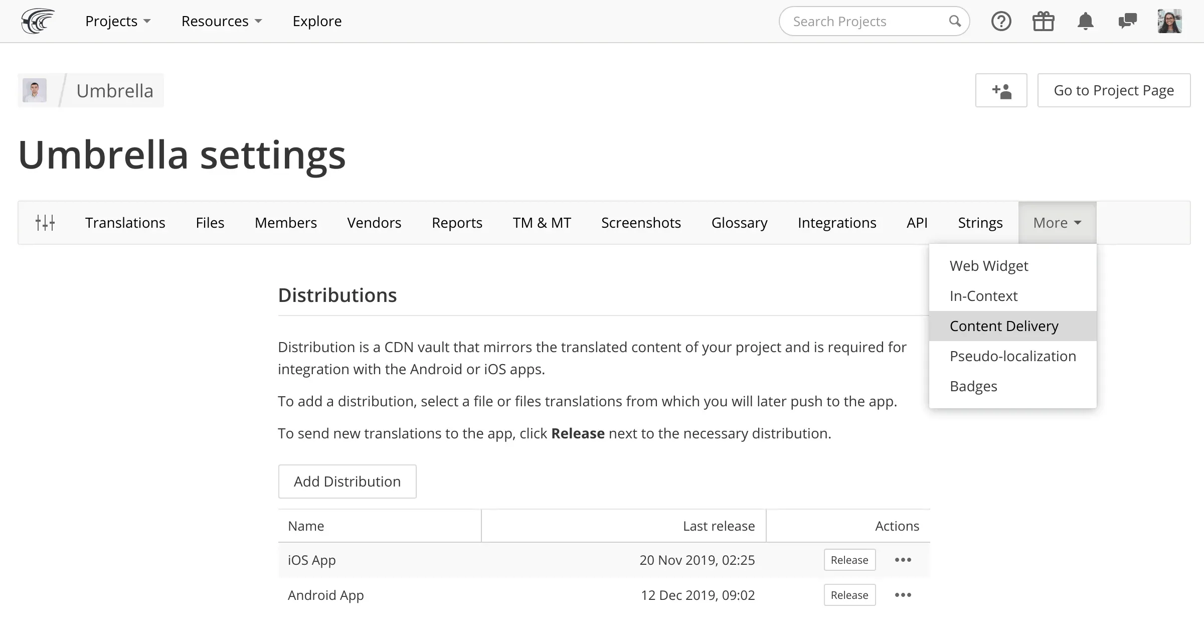Open the gift promotions icon
The image size is (1204, 637).
coord(1043,21)
